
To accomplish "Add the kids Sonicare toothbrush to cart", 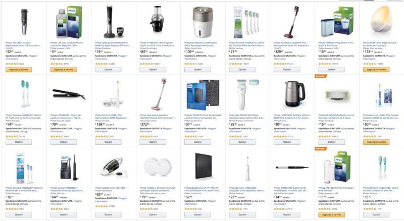I will (376, 142).
